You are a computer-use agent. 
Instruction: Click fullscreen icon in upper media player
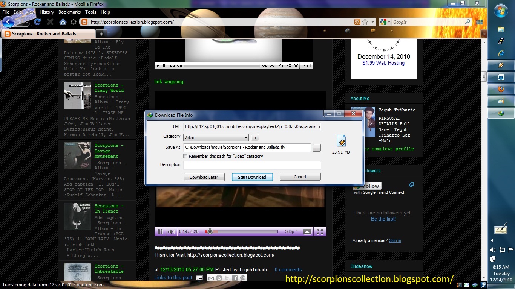click(x=296, y=65)
